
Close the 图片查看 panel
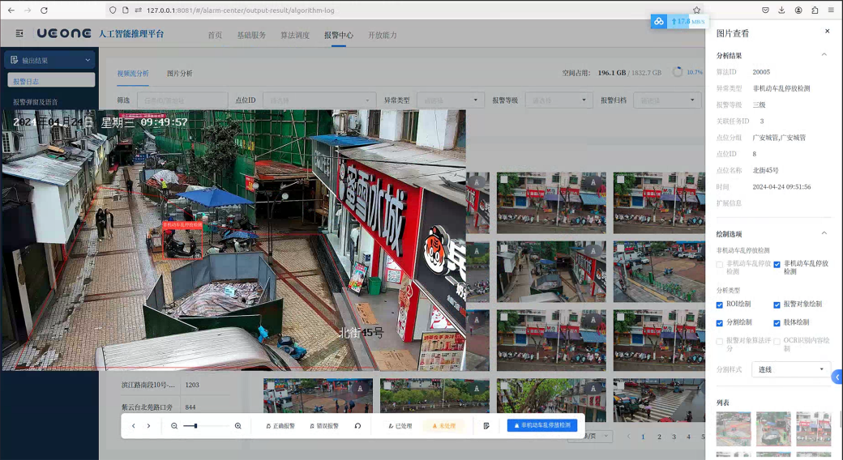(x=827, y=32)
